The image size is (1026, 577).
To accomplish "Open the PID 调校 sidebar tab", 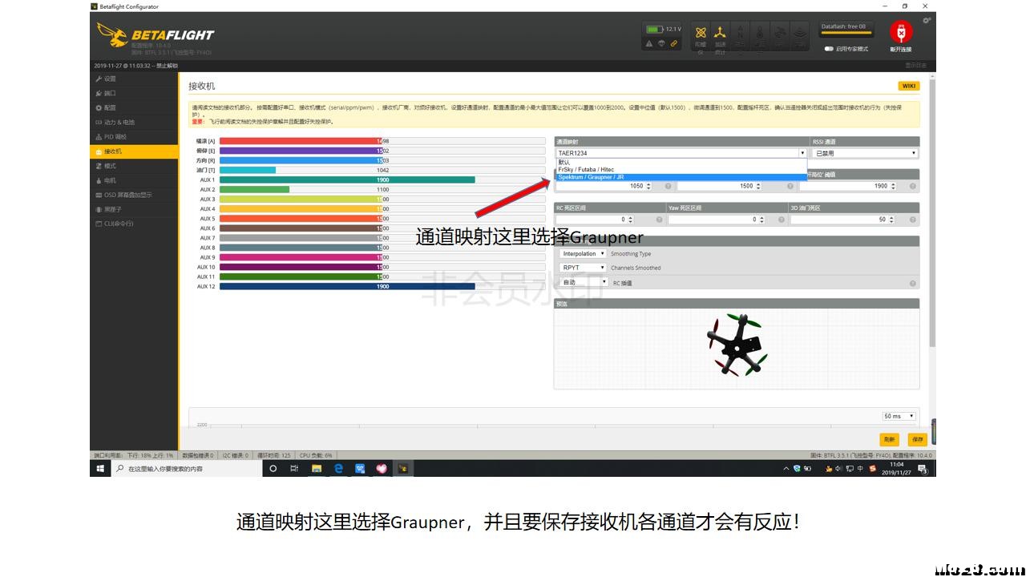I will [x=134, y=136].
